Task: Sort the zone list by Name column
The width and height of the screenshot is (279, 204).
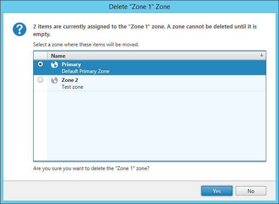Action: click(x=157, y=56)
